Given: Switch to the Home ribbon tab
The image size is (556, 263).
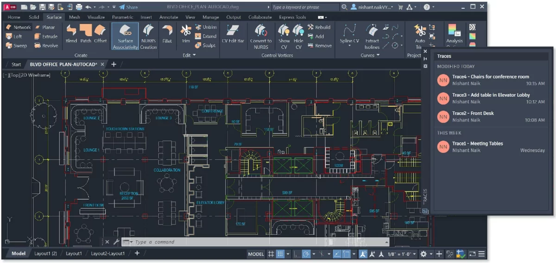Looking at the screenshot, I should 14,17.
